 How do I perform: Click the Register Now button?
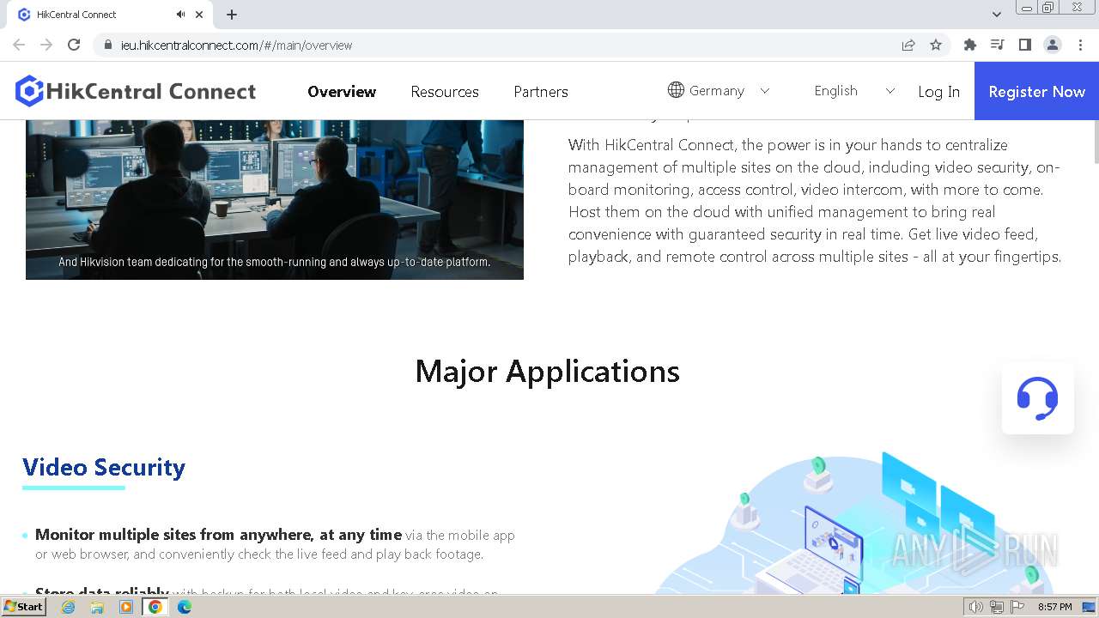[x=1036, y=91]
